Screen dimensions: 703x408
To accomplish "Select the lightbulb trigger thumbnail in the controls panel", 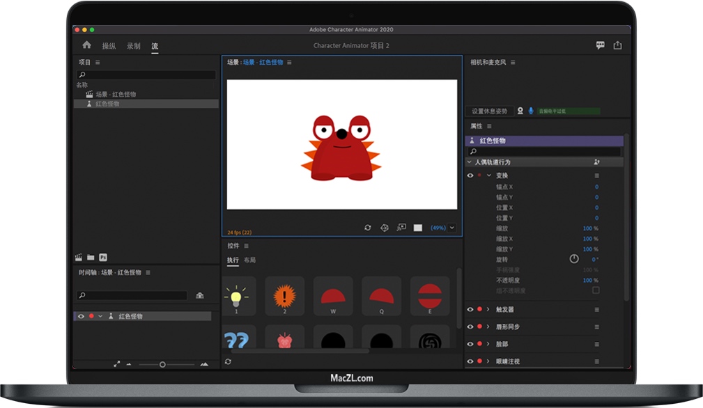I will (x=238, y=296).
